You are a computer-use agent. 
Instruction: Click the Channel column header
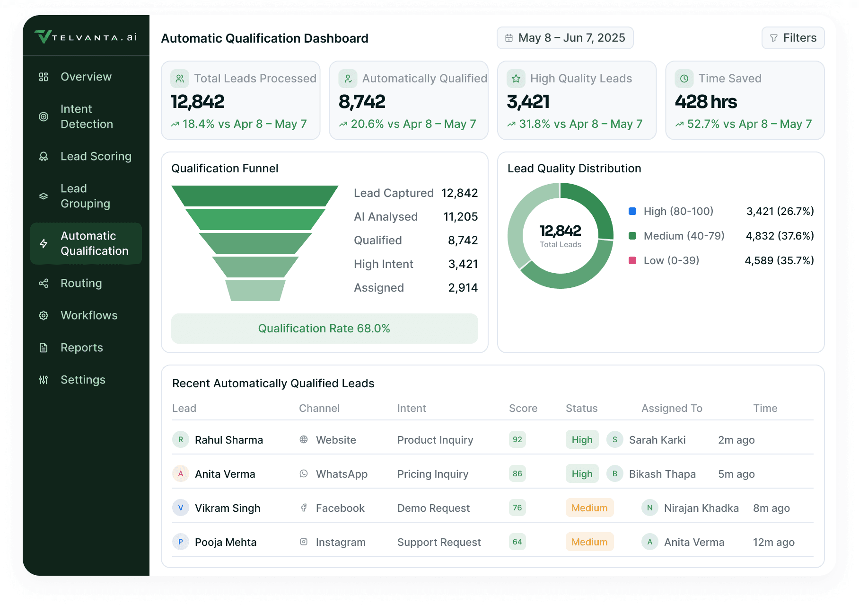tap(319, 408)
